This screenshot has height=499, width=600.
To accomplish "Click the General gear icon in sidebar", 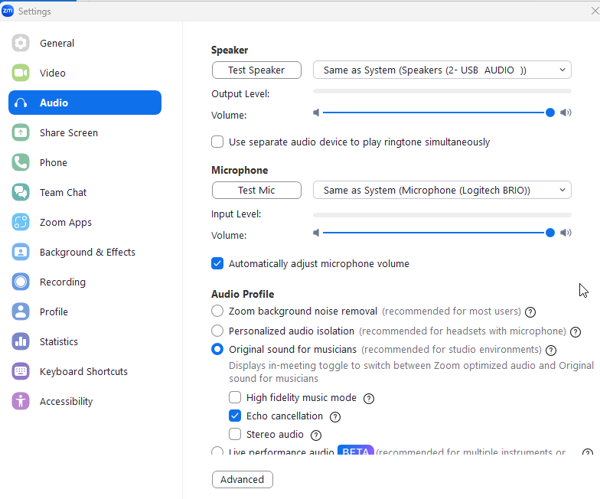I will (x=21, y=44).
